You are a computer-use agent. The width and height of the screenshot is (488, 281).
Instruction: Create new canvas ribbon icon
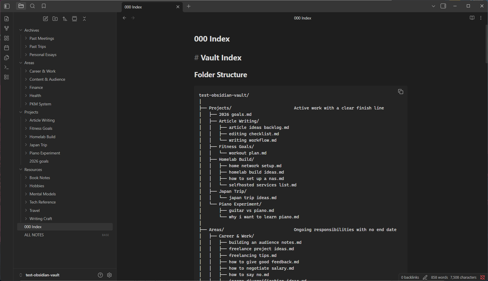tap(7, 38)
